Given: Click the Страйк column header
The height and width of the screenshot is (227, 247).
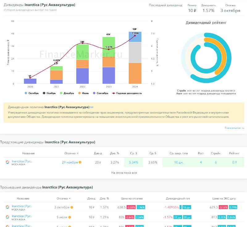Looking at the screenshot, I should point(216,153).
